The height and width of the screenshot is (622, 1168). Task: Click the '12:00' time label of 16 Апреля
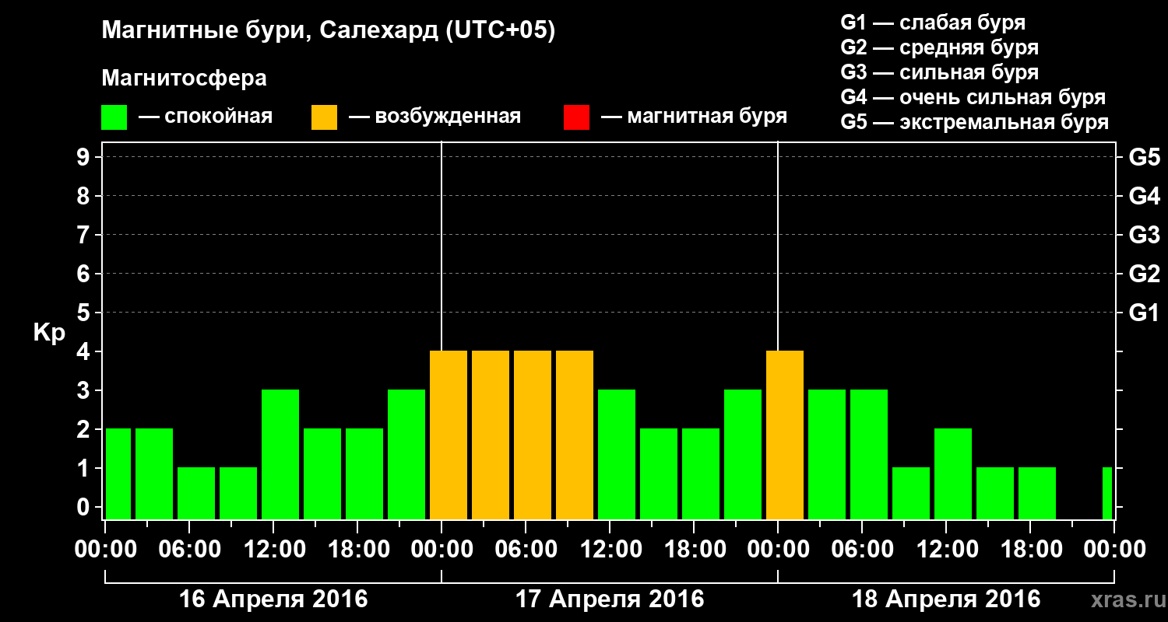point(273,550)
